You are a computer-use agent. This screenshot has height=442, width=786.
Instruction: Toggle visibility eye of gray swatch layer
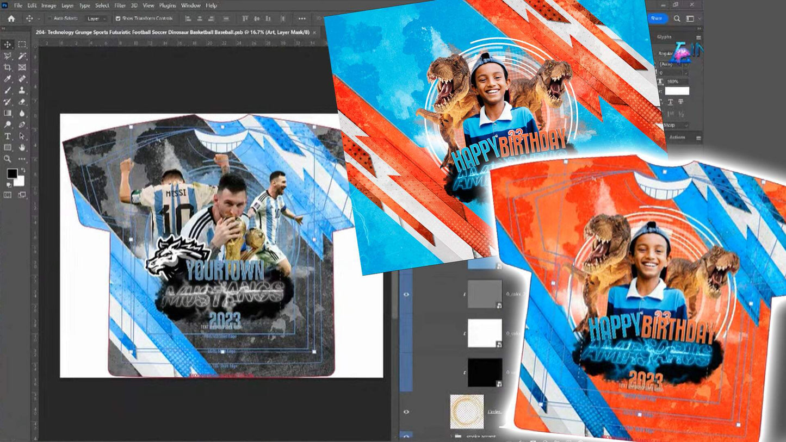(406, 294)
